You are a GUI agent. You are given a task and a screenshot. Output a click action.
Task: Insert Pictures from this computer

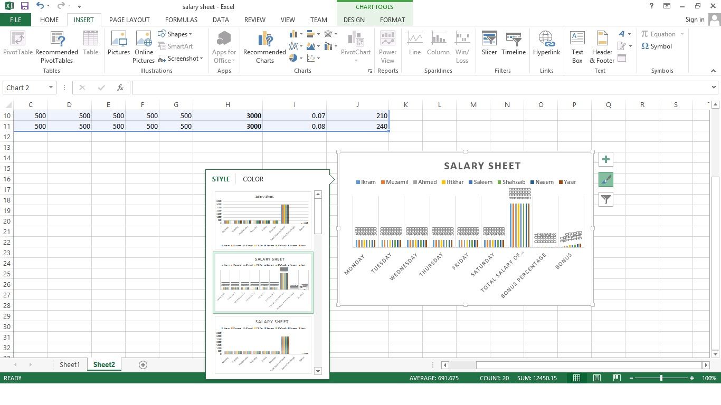(119, 43)
